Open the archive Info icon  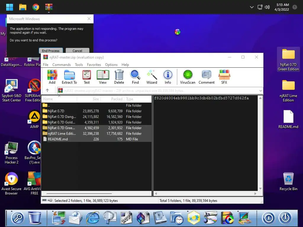pos(168,77)
